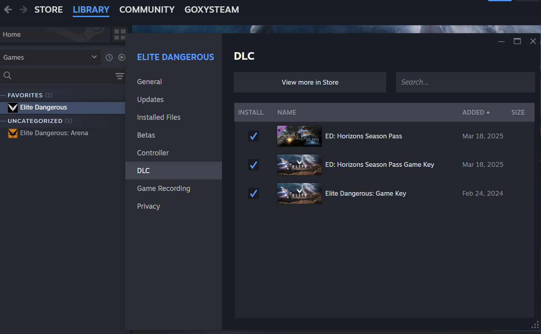This screenshot has height=334, width=541.
Task: Sort DLC by NAME column
Action: coord(287,112)
